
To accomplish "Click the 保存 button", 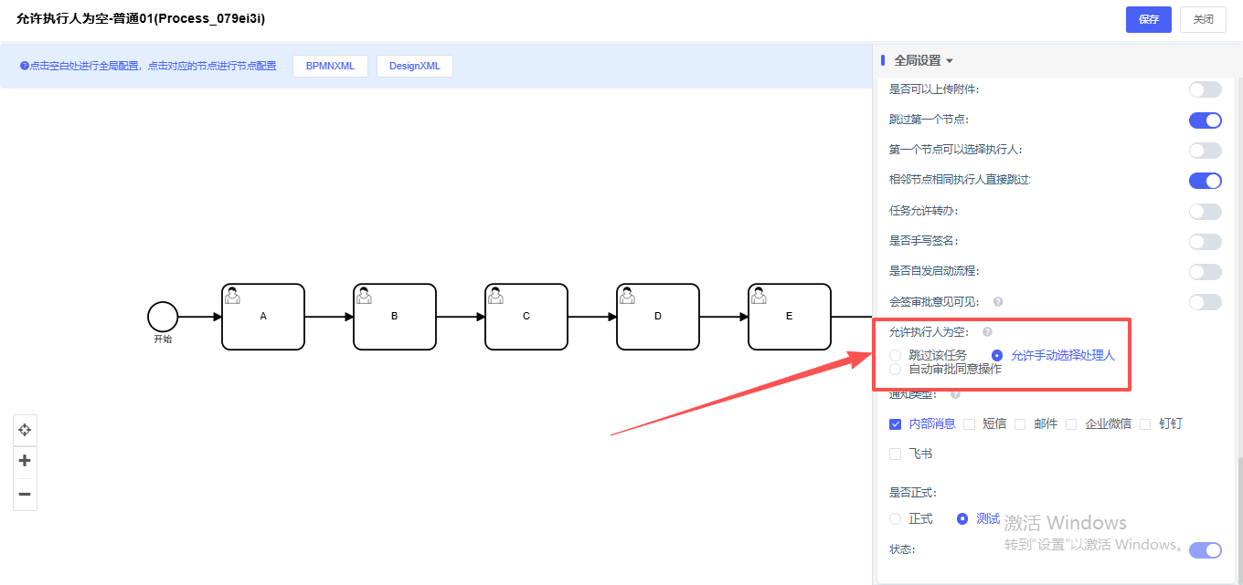I will tap(1148, 19).
